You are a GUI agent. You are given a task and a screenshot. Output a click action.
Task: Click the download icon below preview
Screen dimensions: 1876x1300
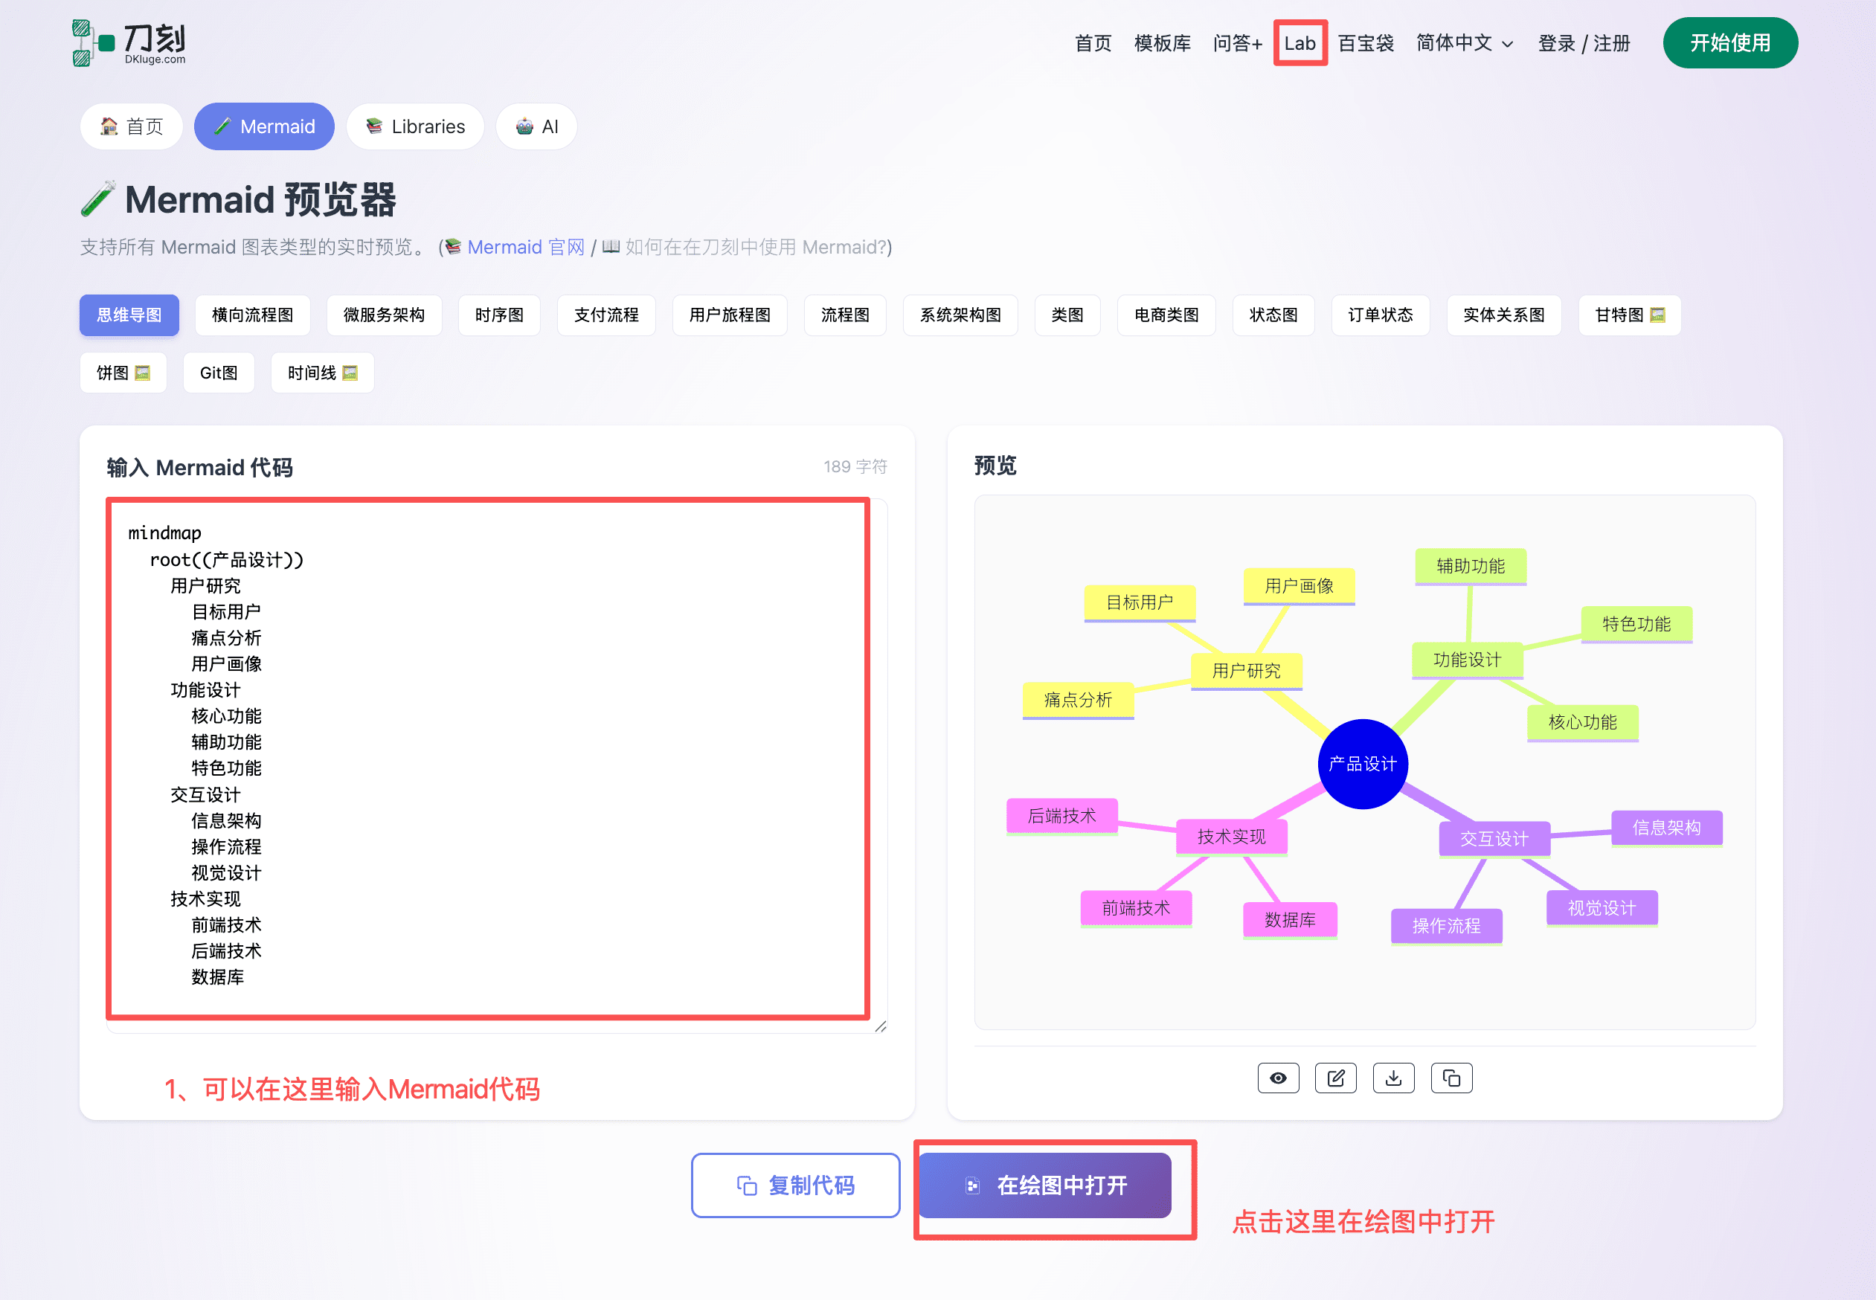pyautogui.click(x=1394, y=1078)
